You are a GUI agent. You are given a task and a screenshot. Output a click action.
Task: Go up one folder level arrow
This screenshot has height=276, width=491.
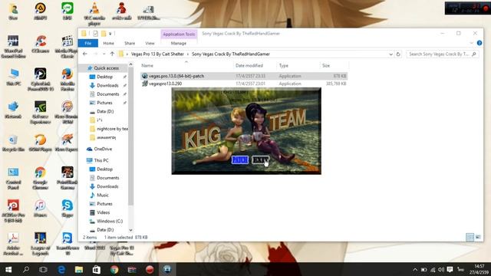pyautogui.click(x=112, y=54)
